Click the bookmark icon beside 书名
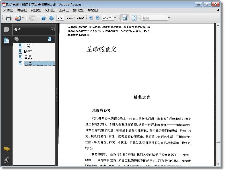Viewport: 225px width, 171px height. 20,46
